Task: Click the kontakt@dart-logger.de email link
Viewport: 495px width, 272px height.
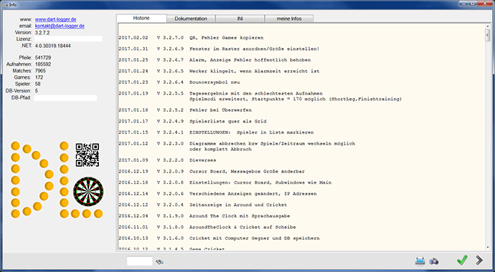Action: (60, 26)
